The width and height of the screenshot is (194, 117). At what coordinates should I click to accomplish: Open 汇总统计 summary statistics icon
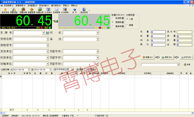48,10
